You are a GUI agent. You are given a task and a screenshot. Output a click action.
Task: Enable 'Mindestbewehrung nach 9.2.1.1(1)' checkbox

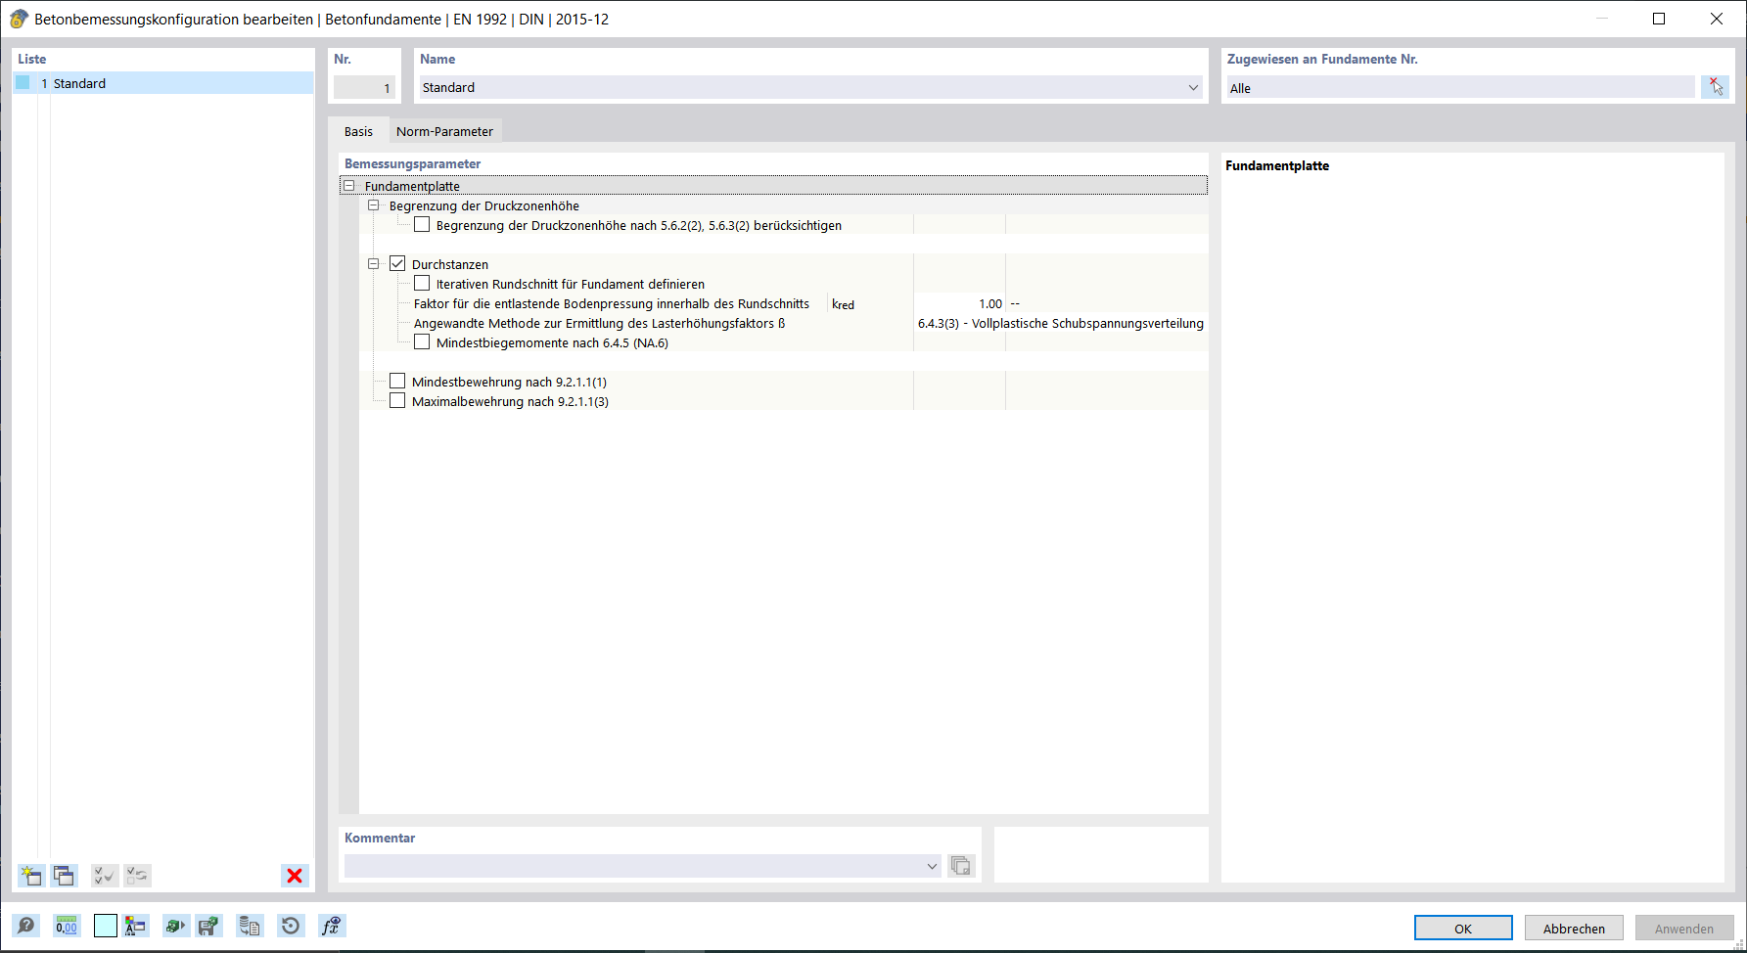pos(397,382)
